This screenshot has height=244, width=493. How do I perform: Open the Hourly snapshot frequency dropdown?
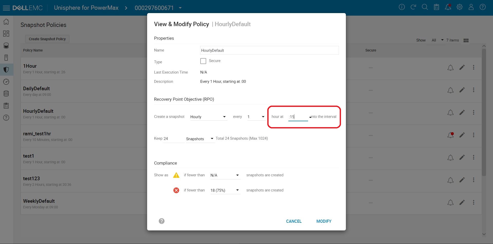208,117
